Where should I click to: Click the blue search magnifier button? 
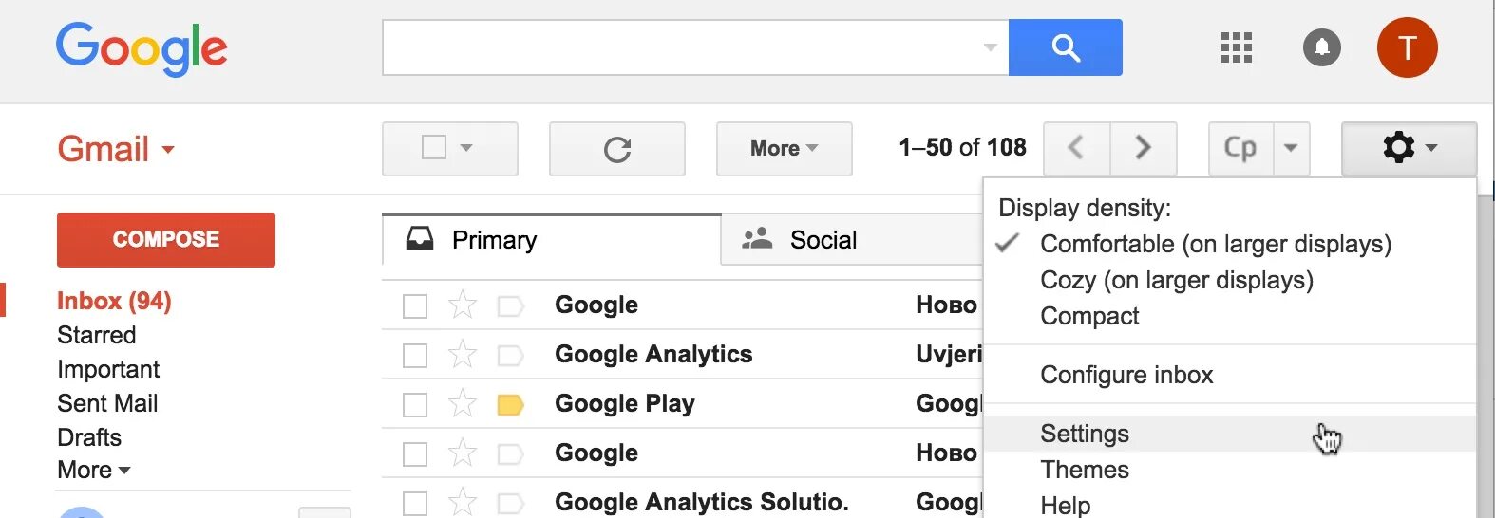pyautogui.click(x=1065, y=47)
